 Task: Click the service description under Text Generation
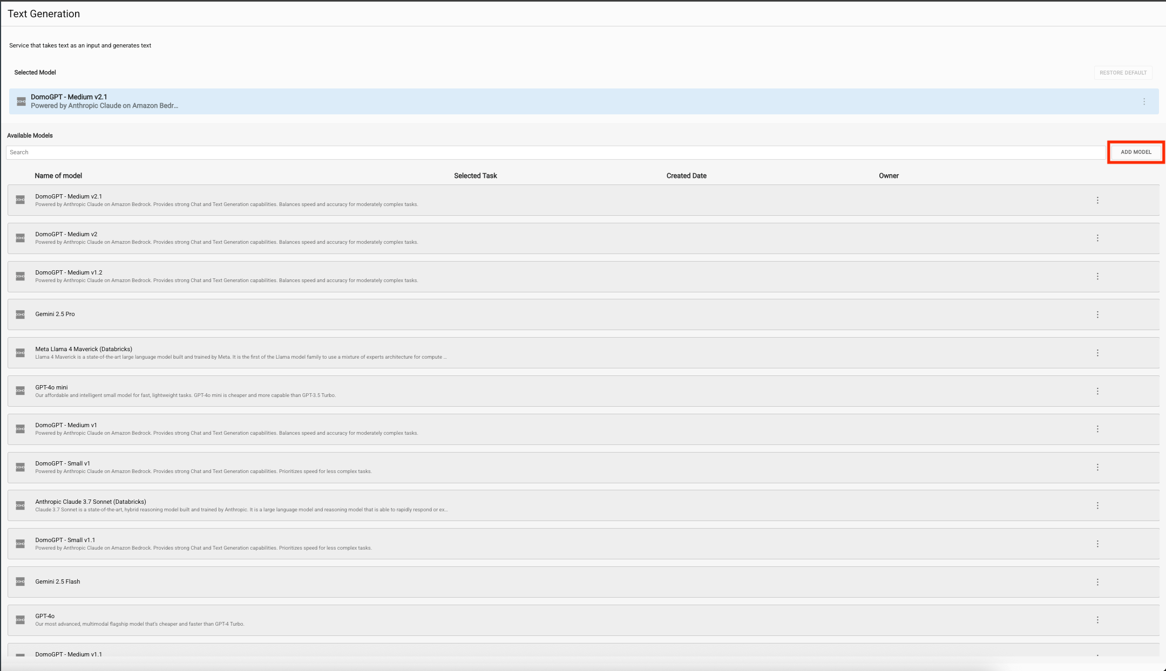coord(80,45)
